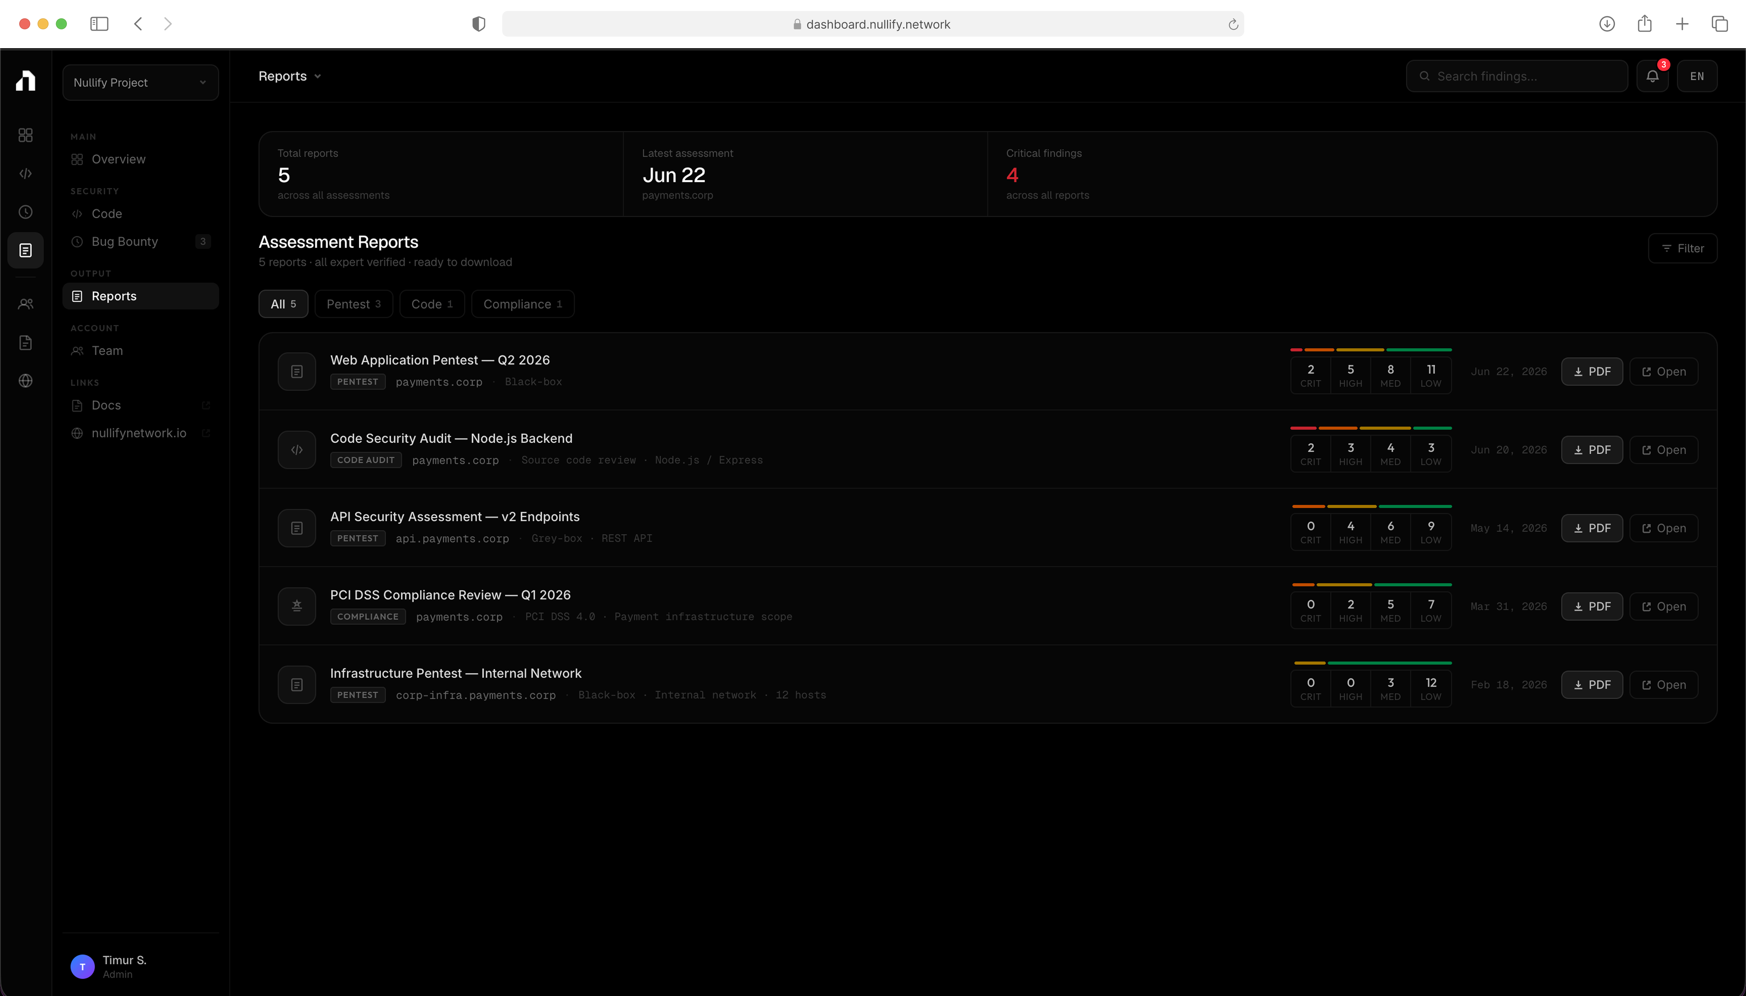Open the Filter options
This screenshot has width=1746, height=996.
[x=1682, y=248]
